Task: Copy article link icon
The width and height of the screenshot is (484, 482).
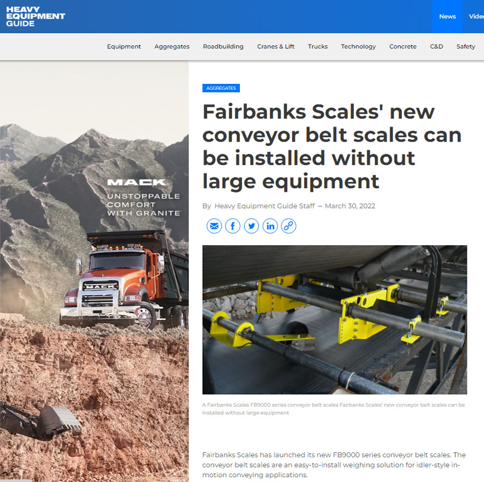Action: [289, 226]
